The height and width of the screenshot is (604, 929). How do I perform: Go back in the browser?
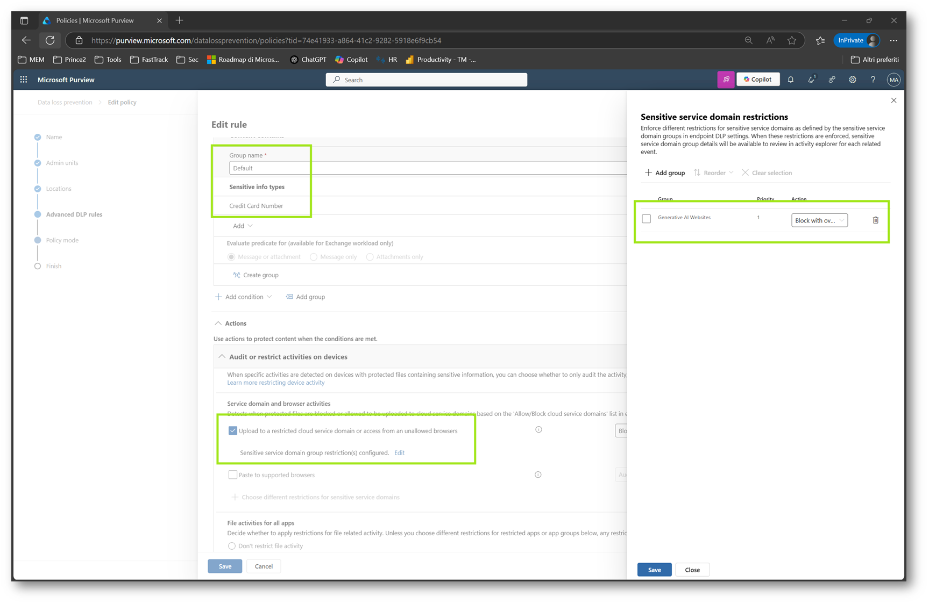coord(26,40)
